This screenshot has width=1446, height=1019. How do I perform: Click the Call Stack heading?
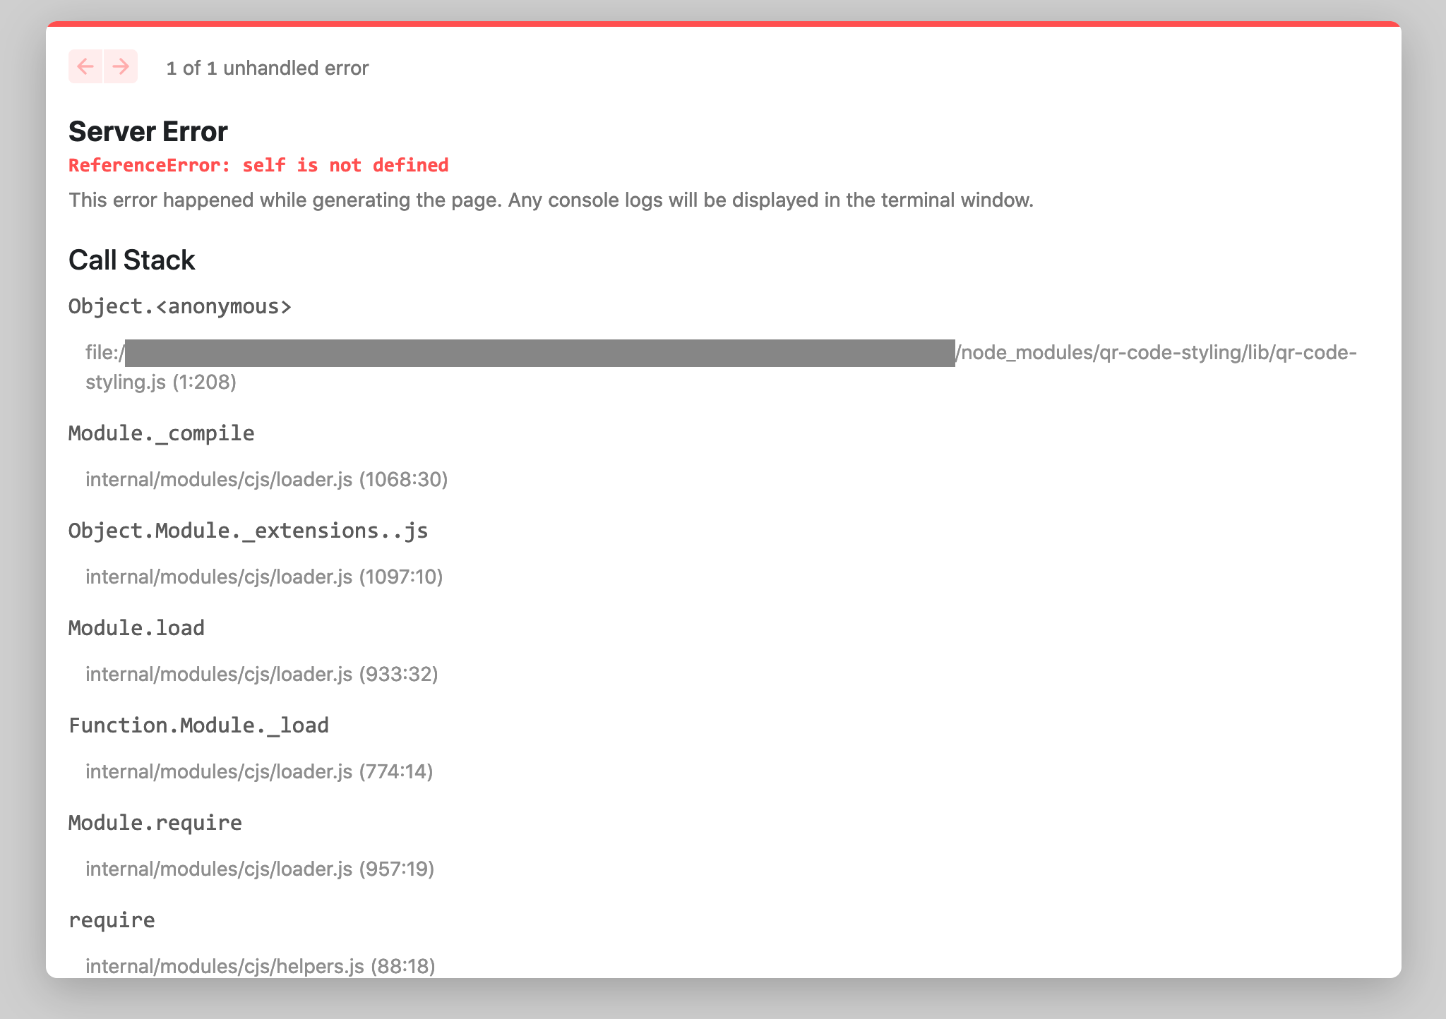click(x=131, y=260)
